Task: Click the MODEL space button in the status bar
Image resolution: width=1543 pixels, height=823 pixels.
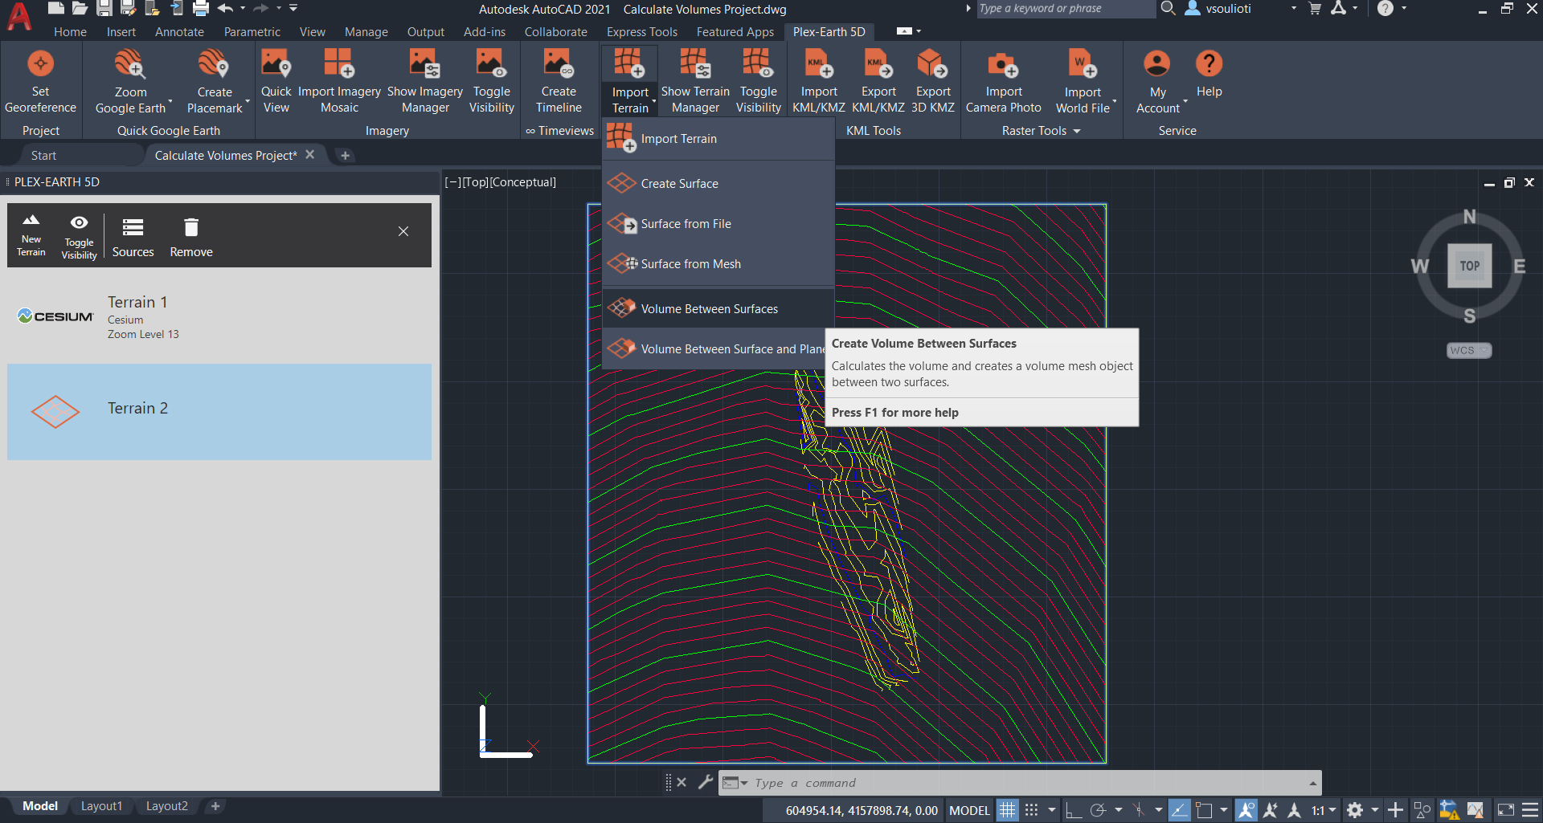Action: tap(969, 810)
